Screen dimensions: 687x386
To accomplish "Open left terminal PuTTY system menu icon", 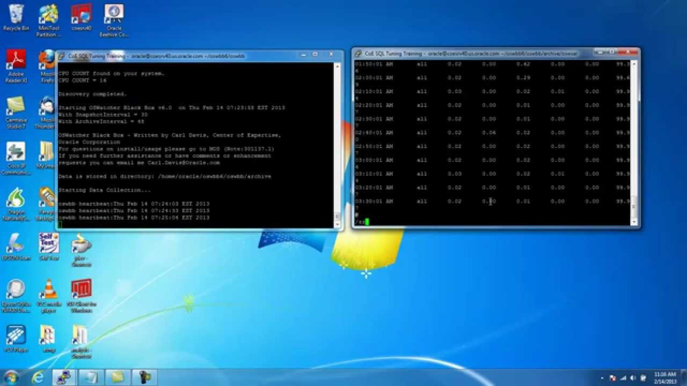I will pos(62,56).
